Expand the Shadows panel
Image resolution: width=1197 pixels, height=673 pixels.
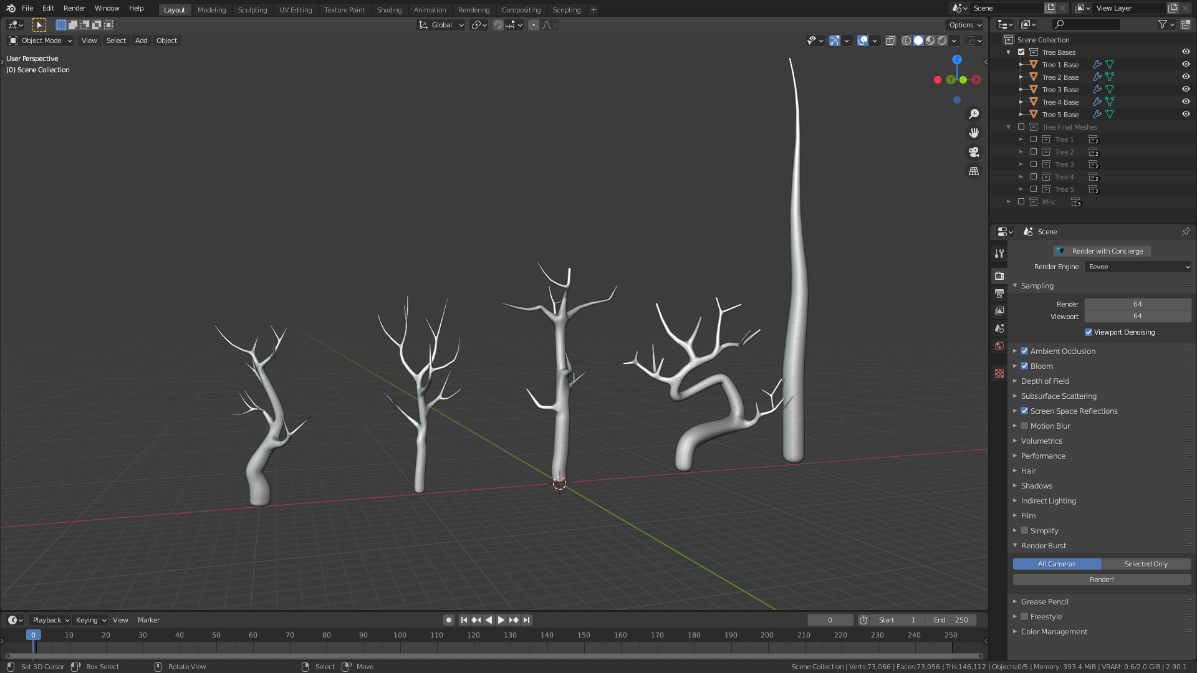pos(1036,486)
